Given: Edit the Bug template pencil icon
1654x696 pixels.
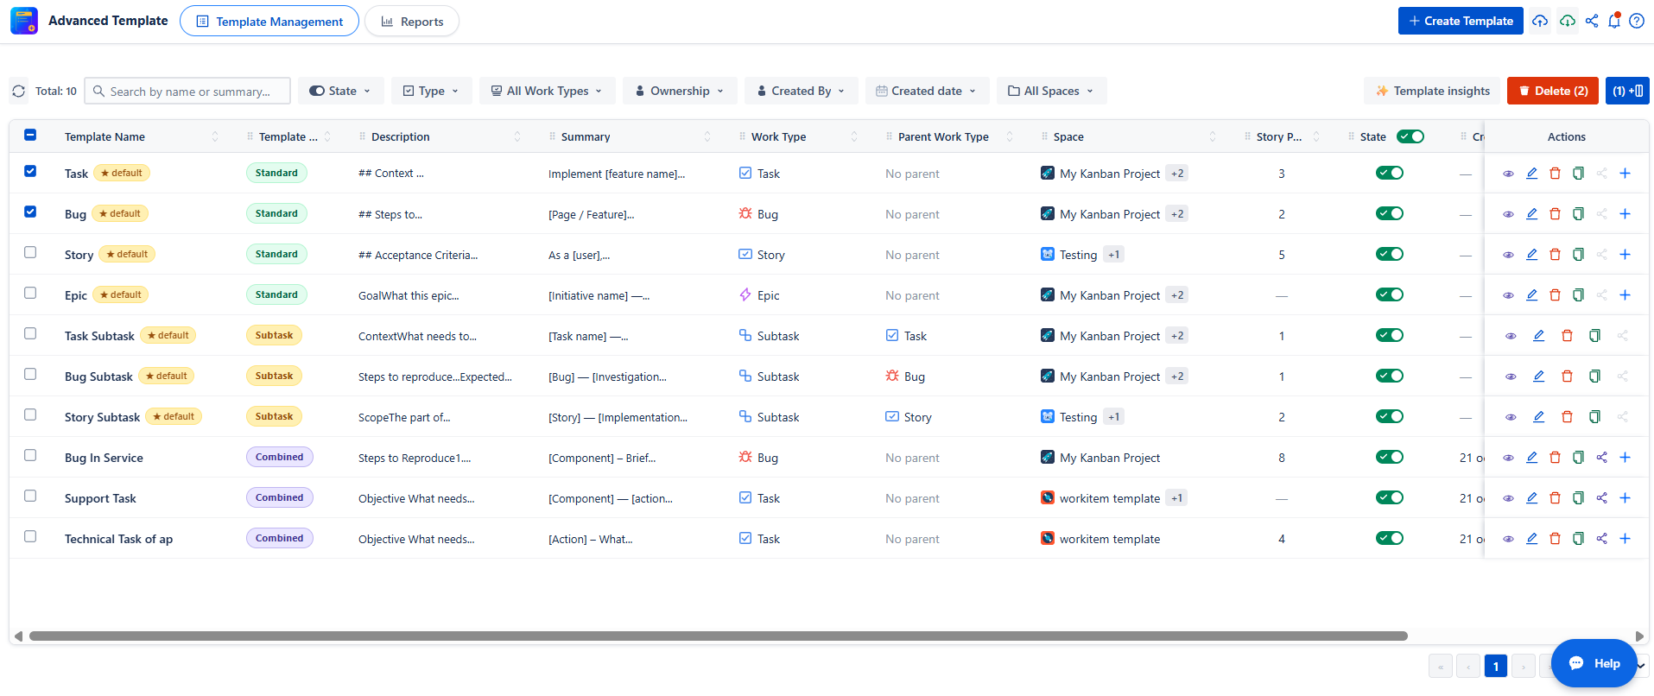Looking at the screenshot, I should pyautogui.click(x=1531, y=214).
